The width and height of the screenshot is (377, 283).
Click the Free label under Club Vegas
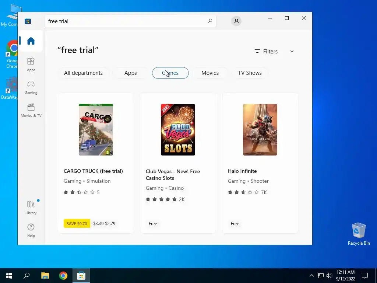tap(153, 224)
